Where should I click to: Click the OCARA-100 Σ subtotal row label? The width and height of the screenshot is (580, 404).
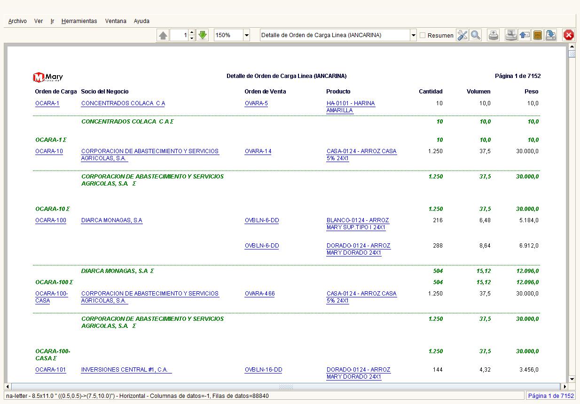click(x=54, y=282)
